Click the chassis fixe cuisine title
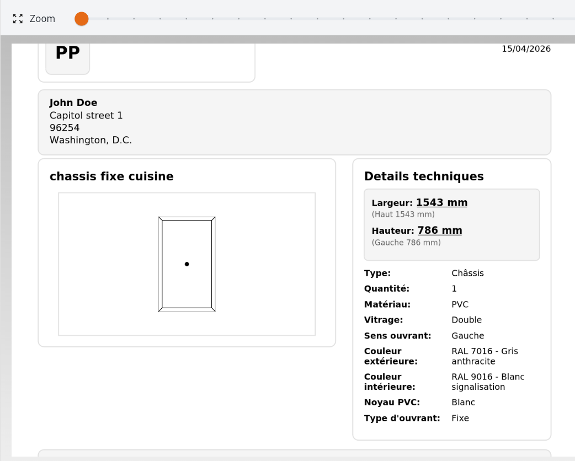Image resolution: width=575 pixels, height=461 pixels. [111, 176]
